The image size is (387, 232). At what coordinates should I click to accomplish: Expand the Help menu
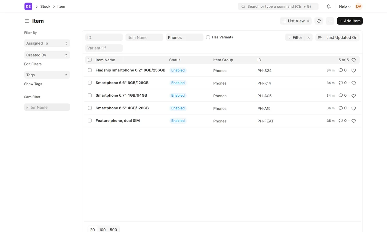tap(345, 6)
